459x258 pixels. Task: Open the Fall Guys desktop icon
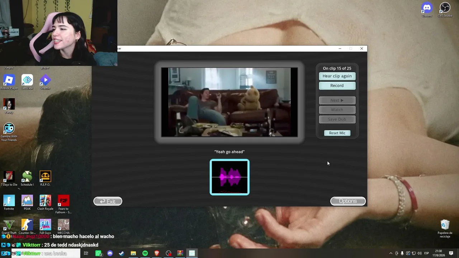[45, 227]
